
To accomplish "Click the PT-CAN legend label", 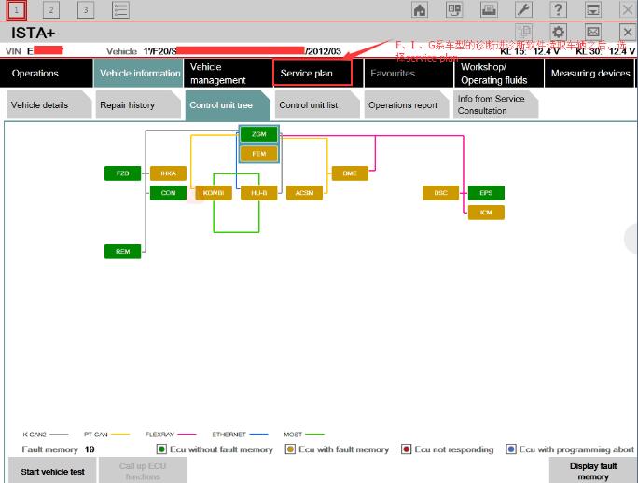I will [96, 435].
